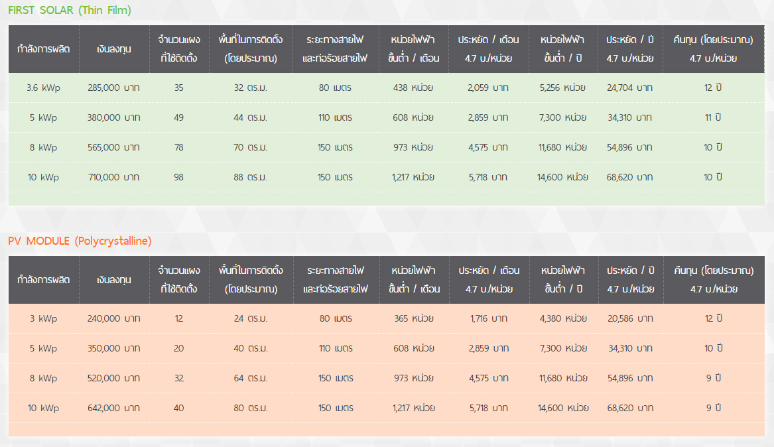Select the "710,000 บาท" investment cell
The height and width of the screenshot is (447, 774).
point(113,177)
